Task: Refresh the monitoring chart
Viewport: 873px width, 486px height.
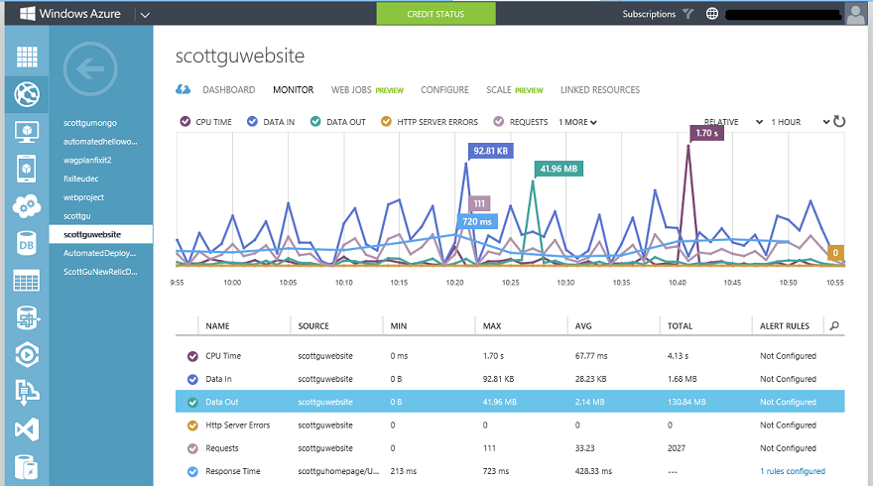Action: pyautogui.click(x=839, y=122)
